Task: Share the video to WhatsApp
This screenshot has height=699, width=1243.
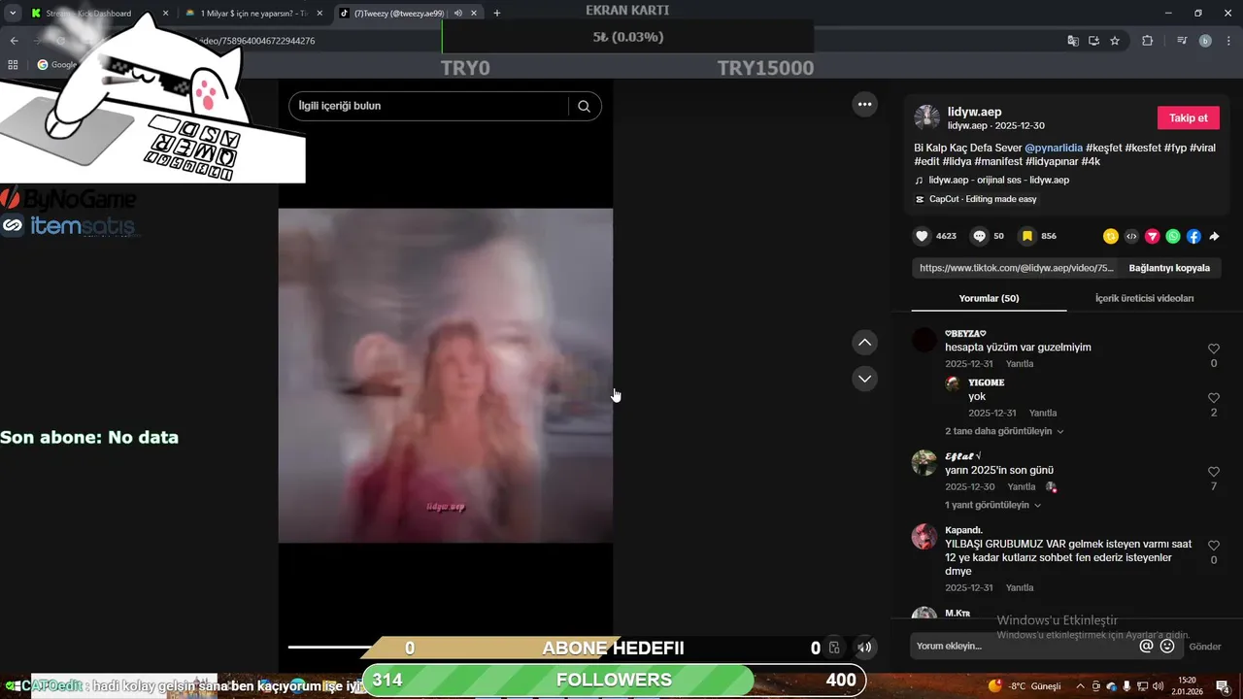Action: point(1173,236)
